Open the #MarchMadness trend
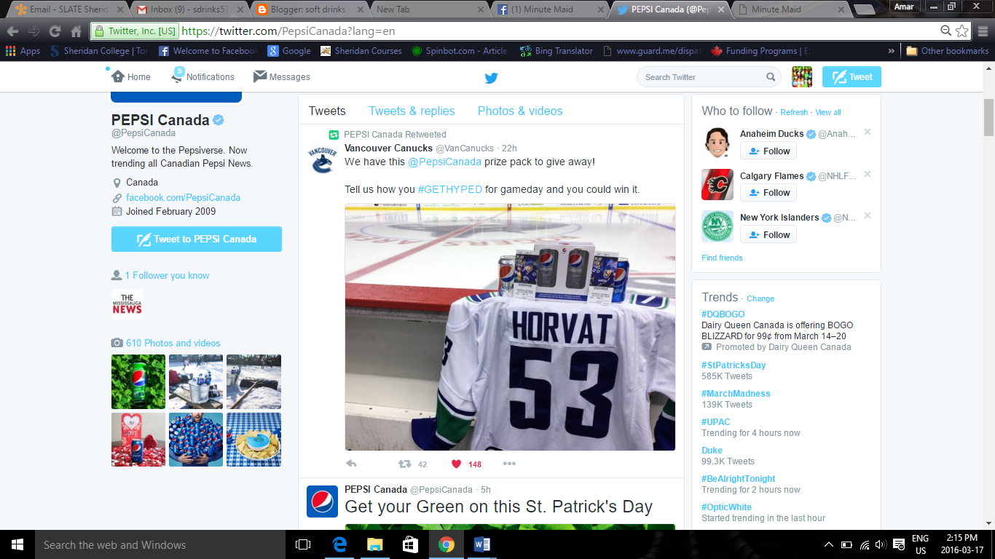The width and height of the screenshot is (995, 559). (x=736, y=394)
